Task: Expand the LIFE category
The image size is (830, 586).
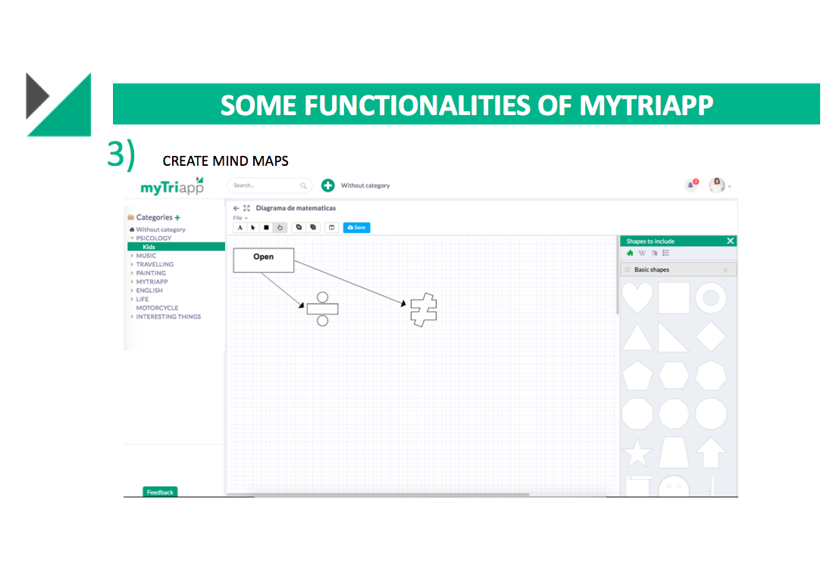Action: (x=132, y=299)
